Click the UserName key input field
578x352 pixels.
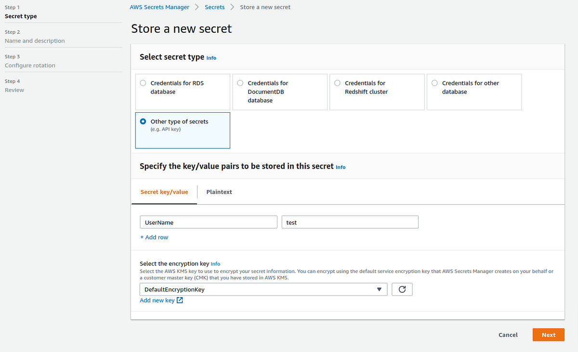tap(208, 222)
